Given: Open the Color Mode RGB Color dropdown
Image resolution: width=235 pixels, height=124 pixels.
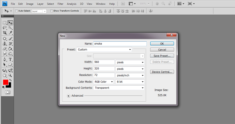Looking at the screenshot, I should 103,82.
